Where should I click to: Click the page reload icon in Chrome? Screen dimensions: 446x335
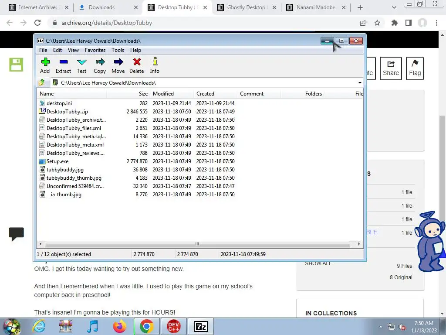pyautogui.click(x=37, y=23)
